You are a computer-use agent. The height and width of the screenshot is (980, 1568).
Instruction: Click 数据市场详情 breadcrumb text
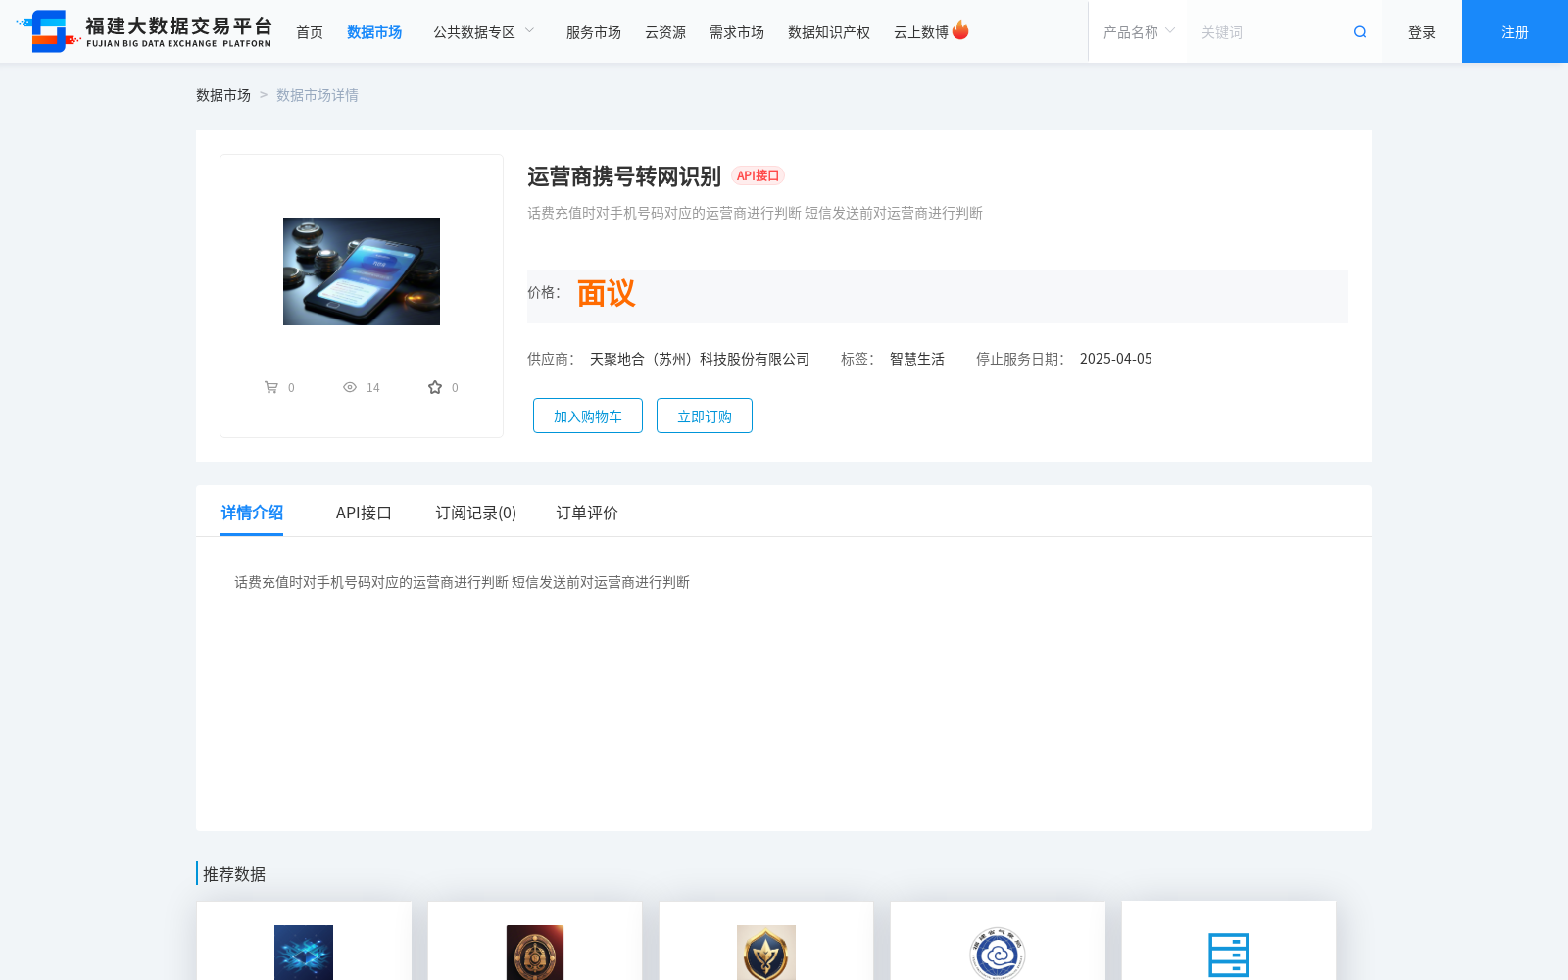tap(318, 95)
